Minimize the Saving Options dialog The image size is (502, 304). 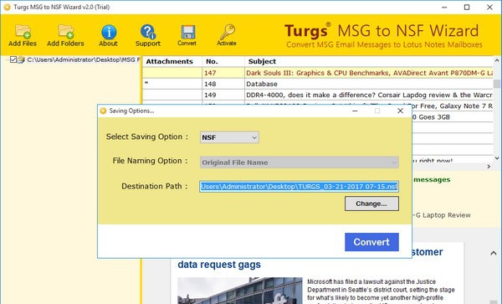355,111
